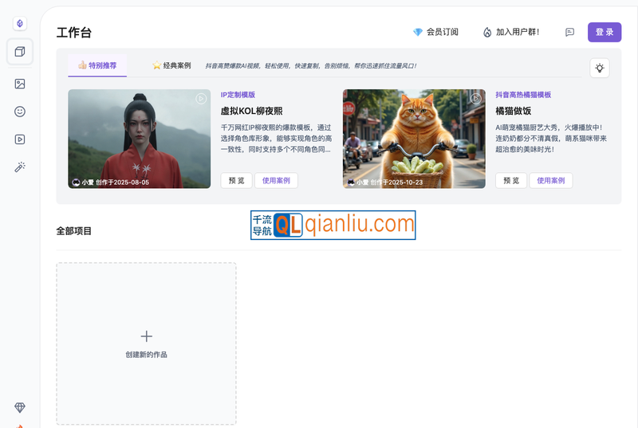Screen dimensions: 638x428
Task: Create a new work via 创建新的作品 card
Action: (146, 344)
